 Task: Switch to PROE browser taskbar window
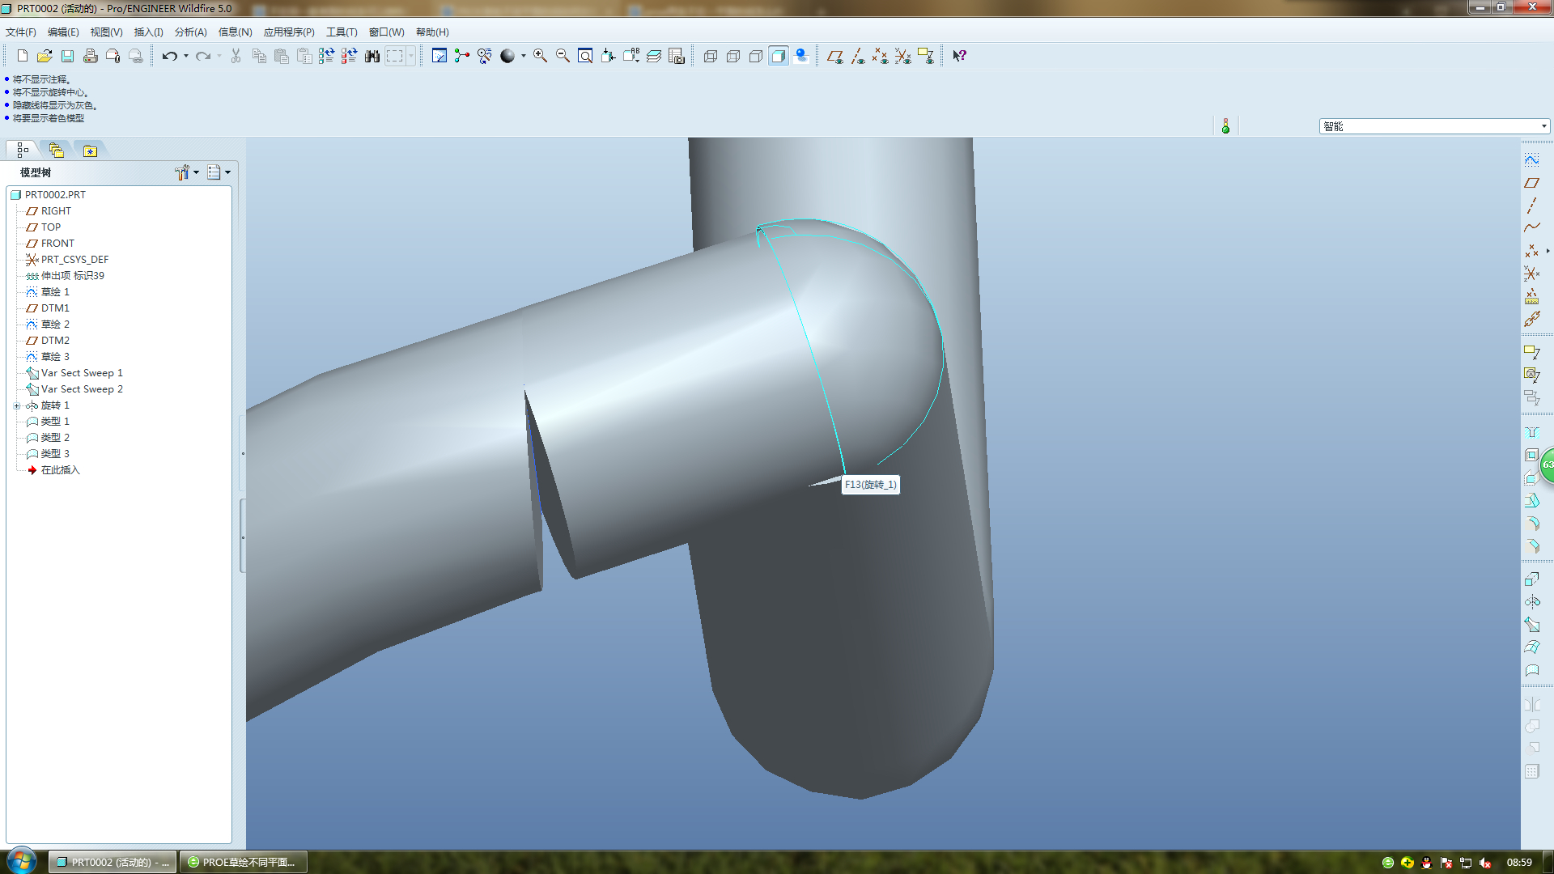click(x=242, y=862)
